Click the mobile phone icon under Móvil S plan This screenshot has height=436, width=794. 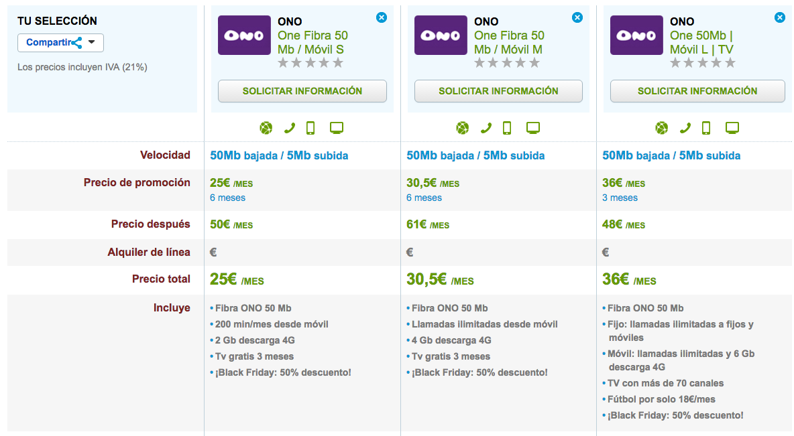310,128
